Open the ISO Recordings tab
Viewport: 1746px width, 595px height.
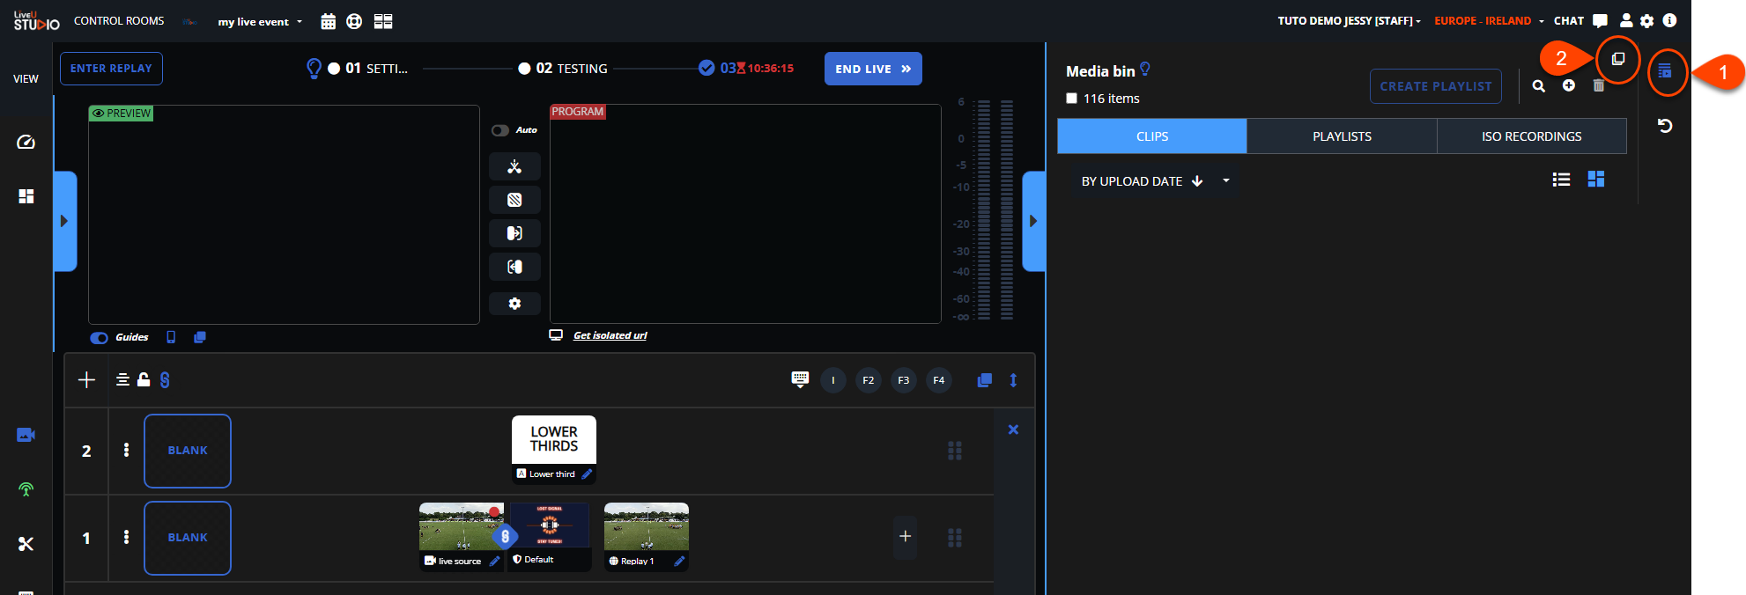1531,136
